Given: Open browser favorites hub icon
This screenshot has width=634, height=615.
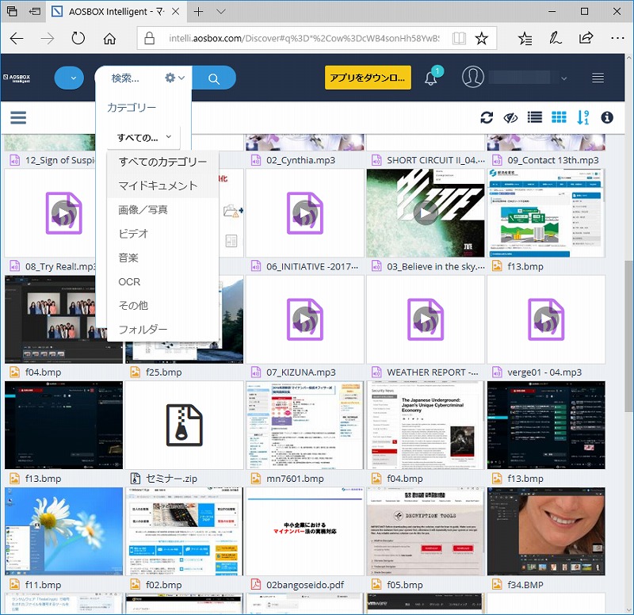Looking at the screenshot, I should pyautogui.click(x=525, y=38).
